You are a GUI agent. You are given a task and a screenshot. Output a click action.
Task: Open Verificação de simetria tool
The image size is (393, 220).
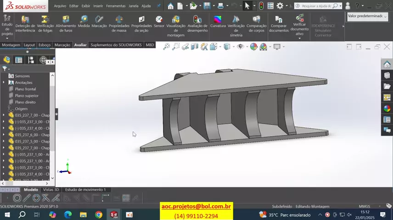pyautogui.click(x=236, y=22)
